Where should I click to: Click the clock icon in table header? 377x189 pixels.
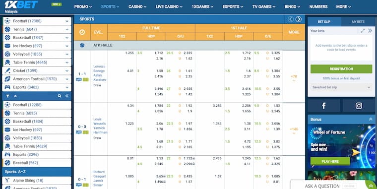click(x=82, y=32)
